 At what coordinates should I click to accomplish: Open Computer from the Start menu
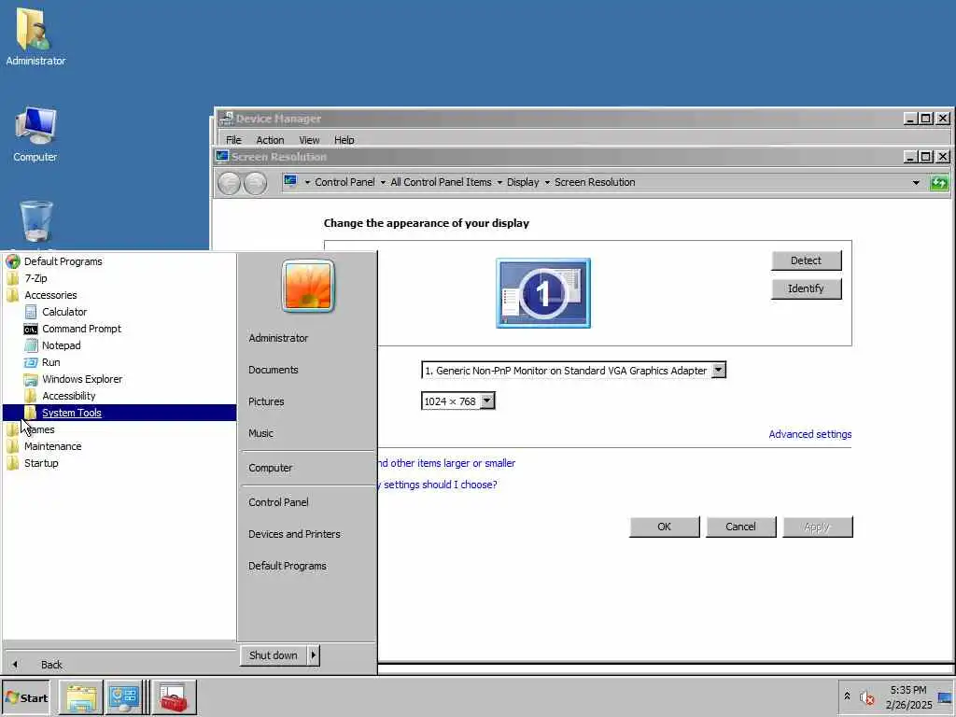click(x=270, y=469)
